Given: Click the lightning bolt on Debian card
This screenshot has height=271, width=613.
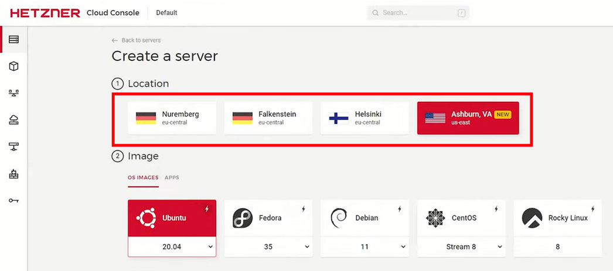Looking at the screenshot, I should click(400, 209).
